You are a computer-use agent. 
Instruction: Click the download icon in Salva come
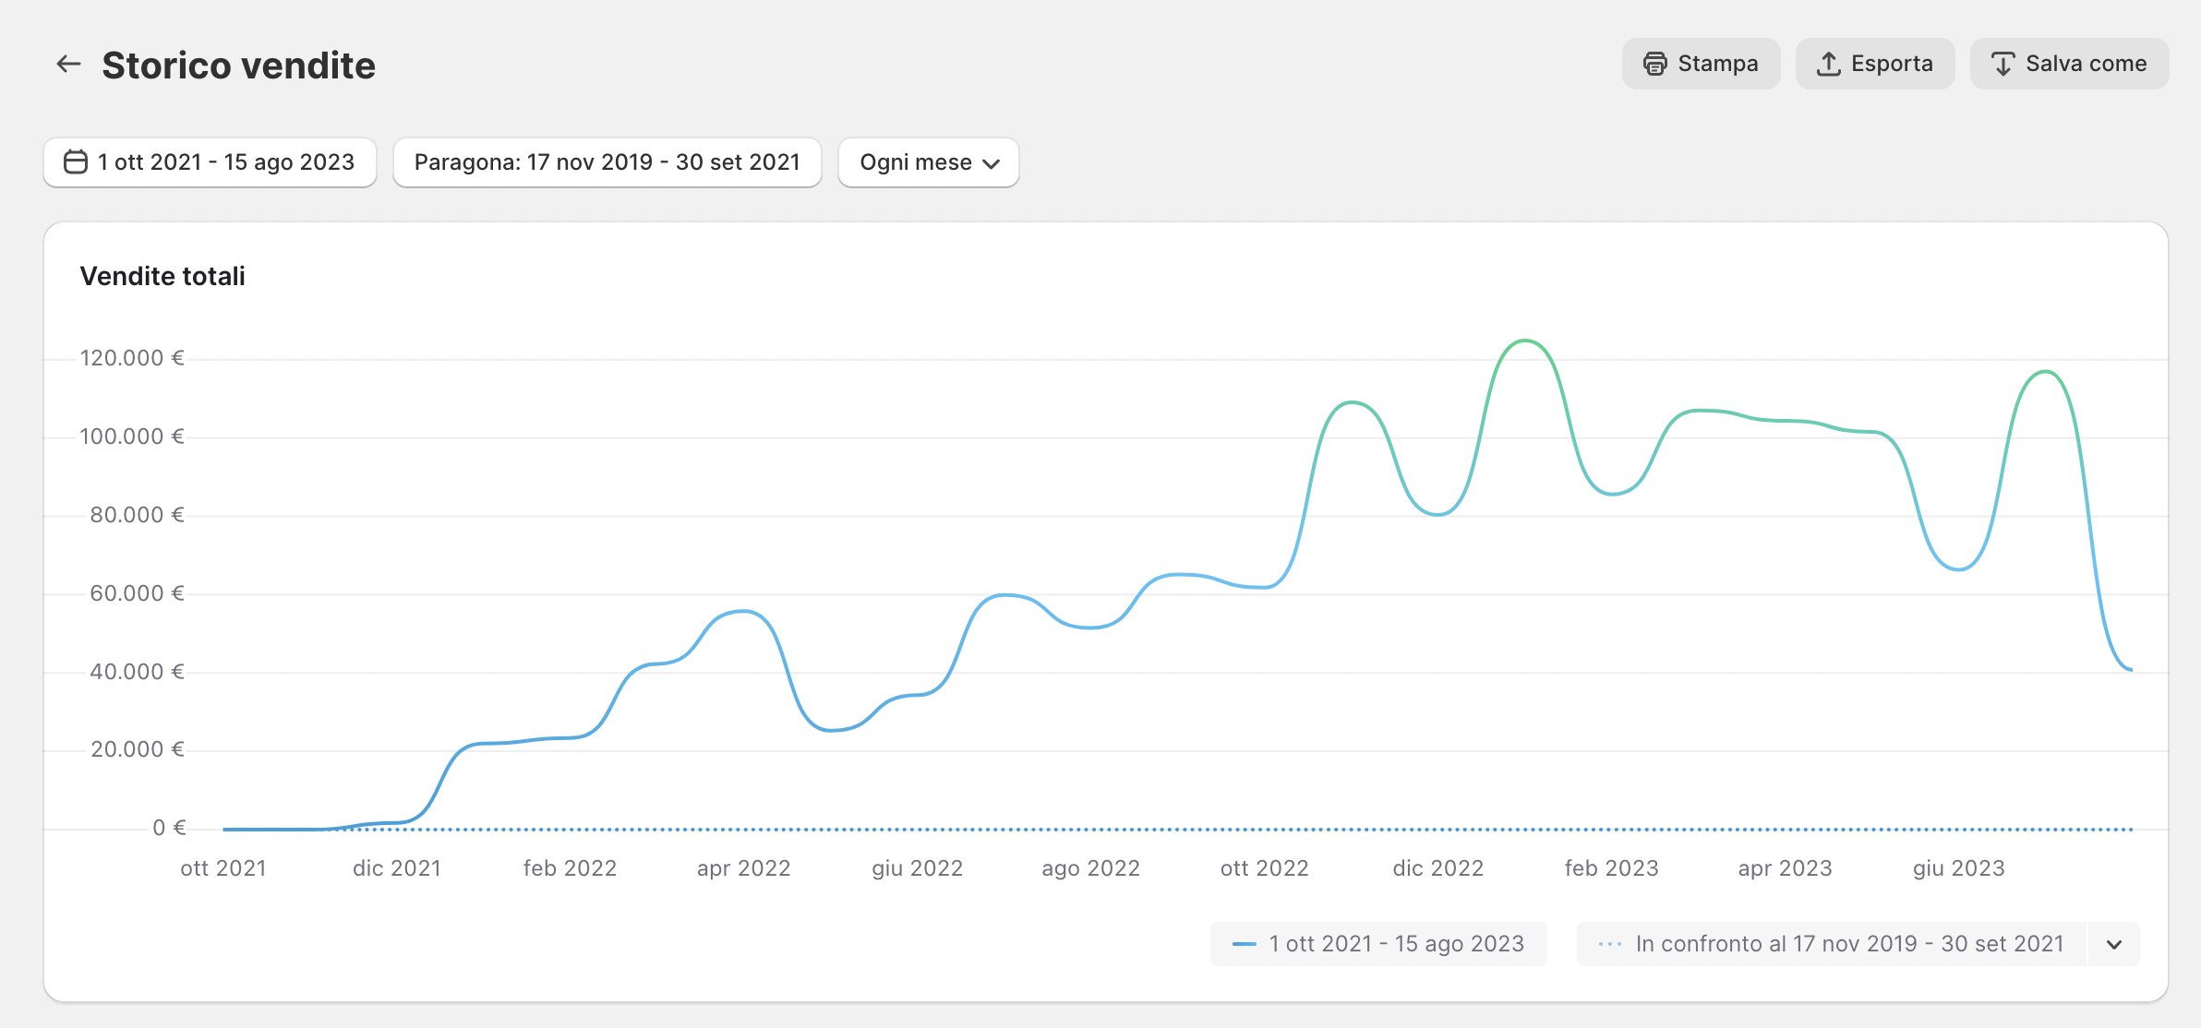[2003, 64]
